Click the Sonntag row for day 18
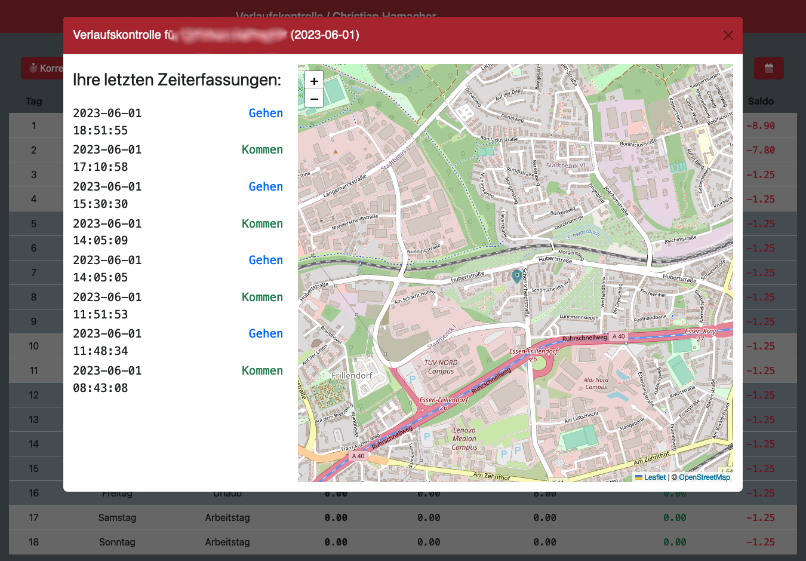806x561 pixels. tap(117, 542)
